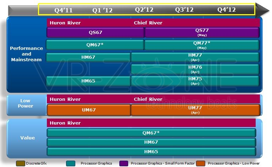Select the Q3'12 quarter label

click(x=184, y=10)
